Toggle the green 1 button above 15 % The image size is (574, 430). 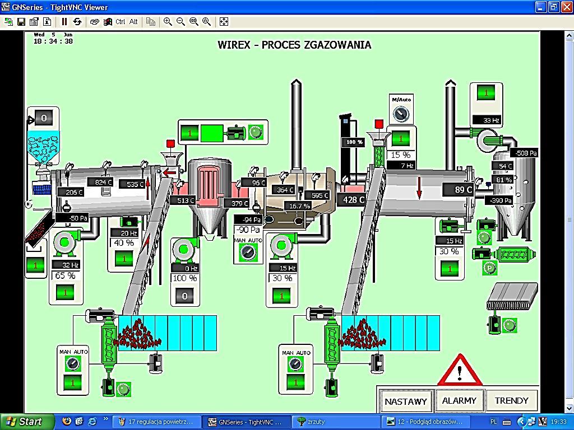tap(401, 139)
